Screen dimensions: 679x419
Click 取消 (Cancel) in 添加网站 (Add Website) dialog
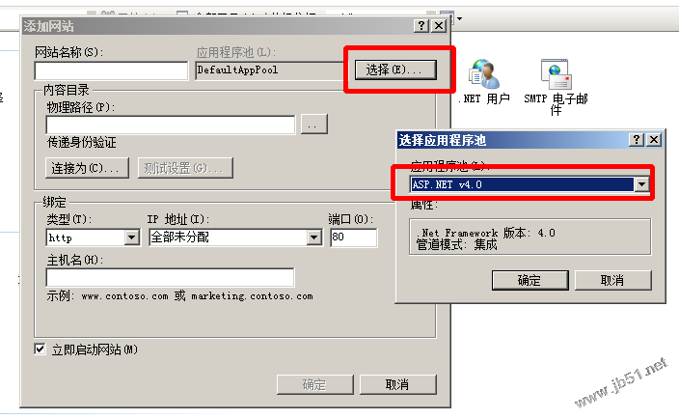click(398, 384)
